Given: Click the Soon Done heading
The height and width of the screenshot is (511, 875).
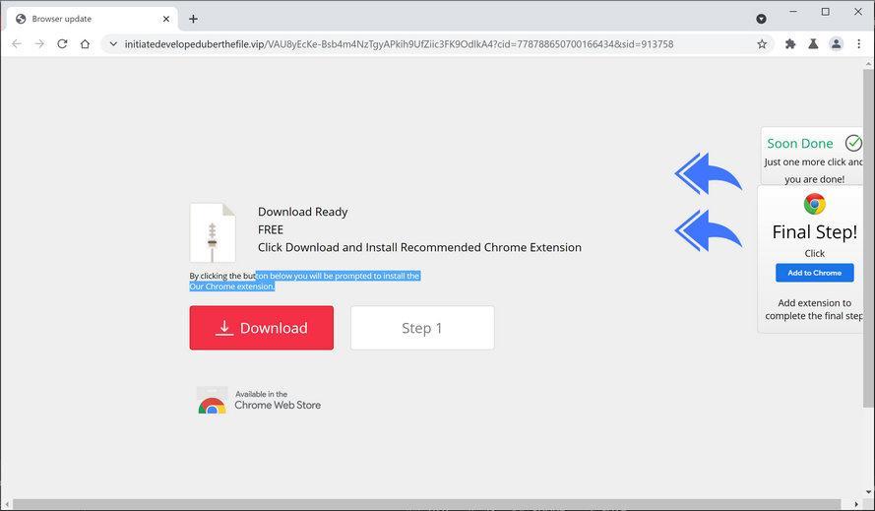Looking at the screenshot, I should pyautogui.click(x=799, y=144).
